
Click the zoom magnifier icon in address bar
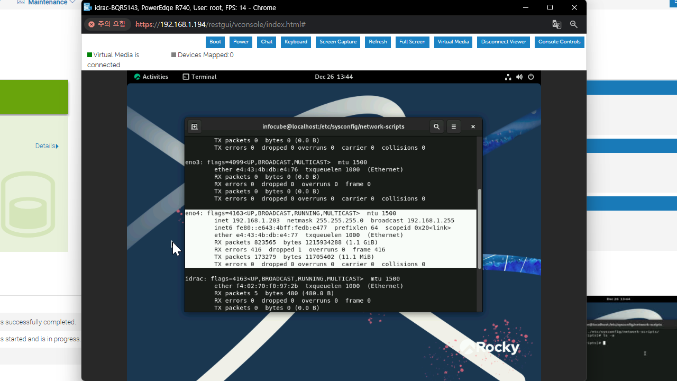574,24
